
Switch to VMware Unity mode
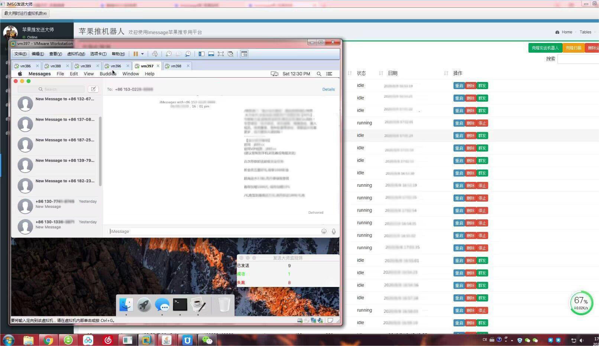[230, 54]
